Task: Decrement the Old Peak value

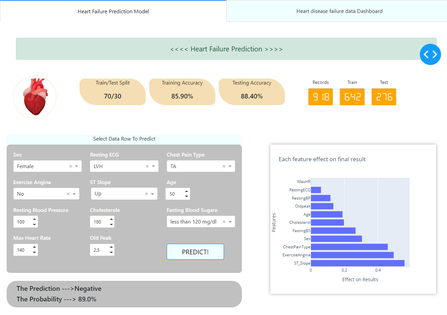Action: tap(111, 252)
